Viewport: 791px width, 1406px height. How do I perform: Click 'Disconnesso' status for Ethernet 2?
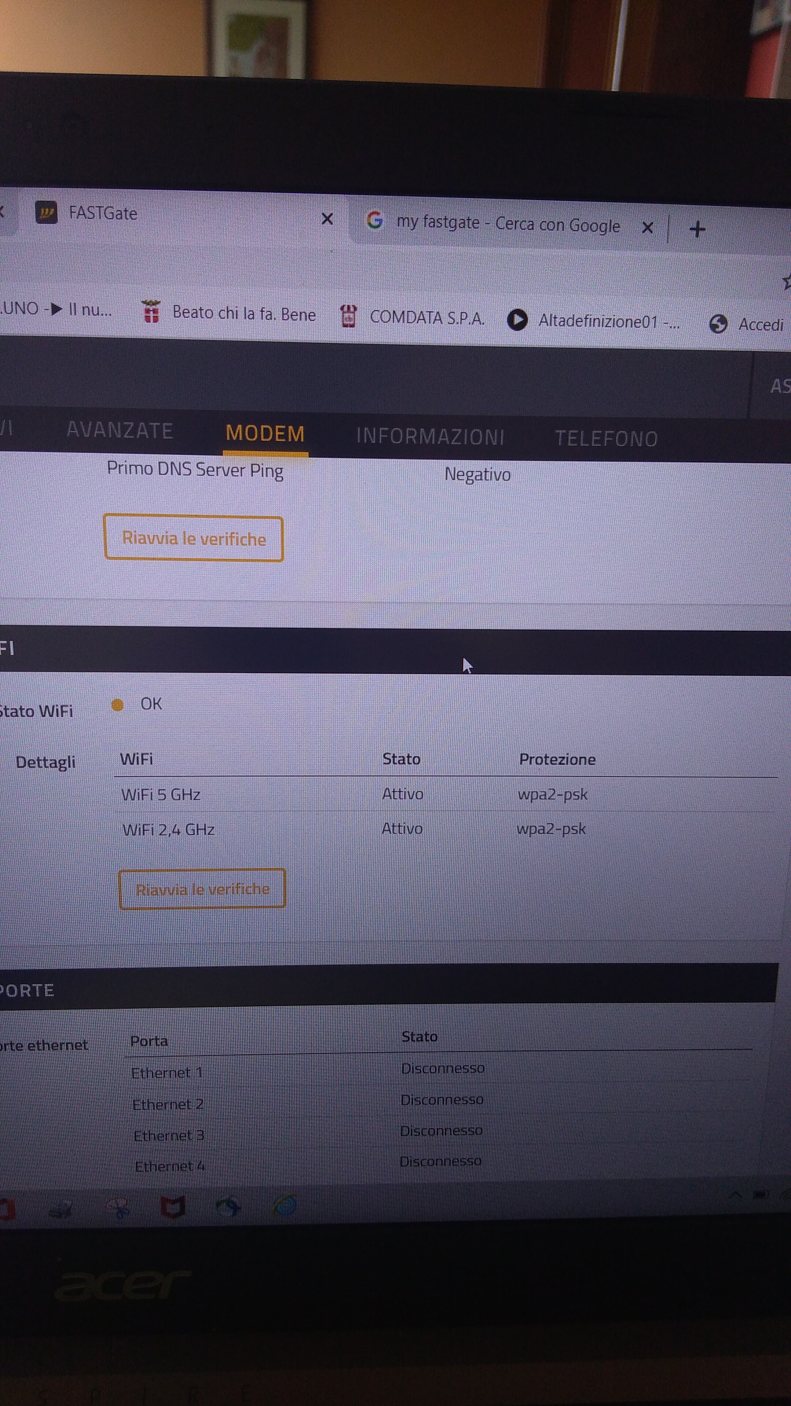point(442,1100)
